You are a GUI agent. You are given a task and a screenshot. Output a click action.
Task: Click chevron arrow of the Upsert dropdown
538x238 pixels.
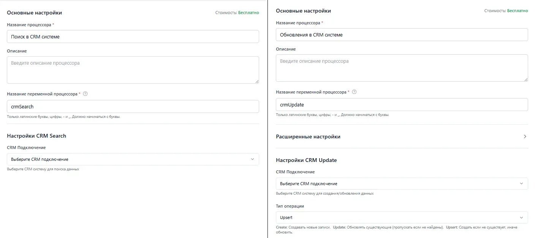tap(521, 217)
